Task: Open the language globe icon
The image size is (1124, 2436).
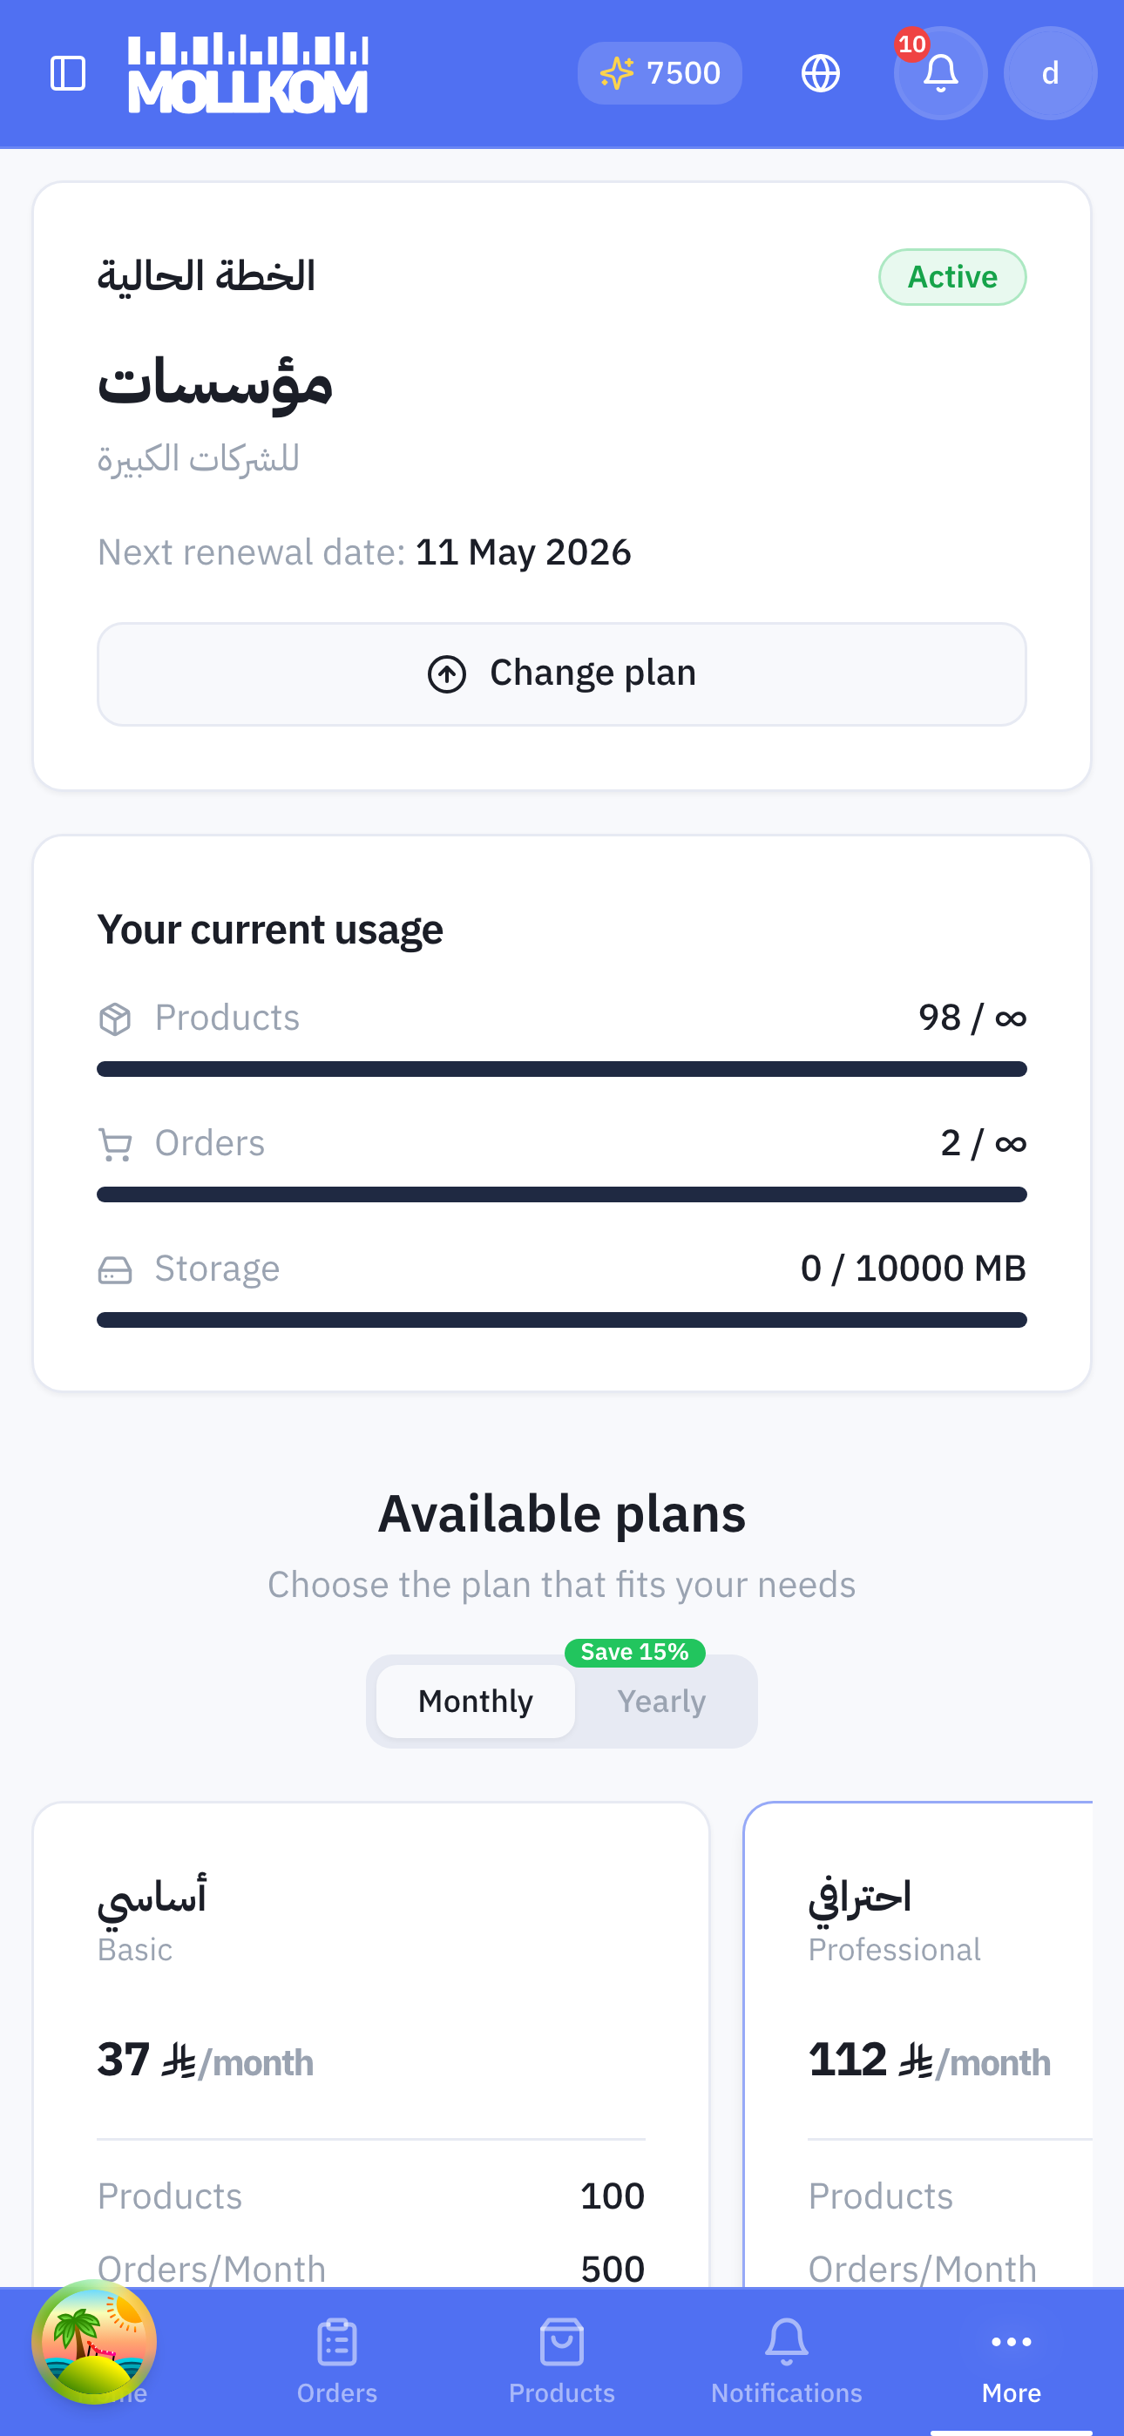Action: pyautogui.click(x=820, y=73)
